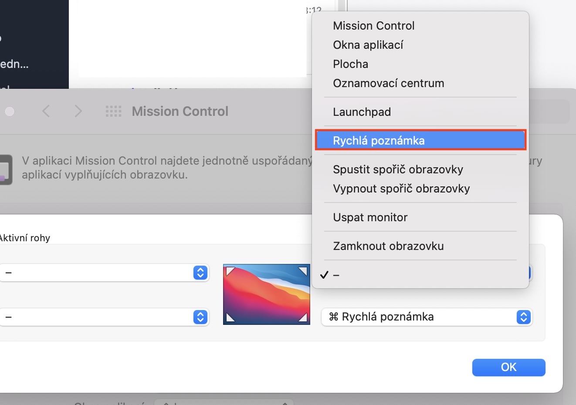The height and width of the screenshot is (405, 576).
Task: Choose Okna aplikací menu entry
Action: coord(368,45)
